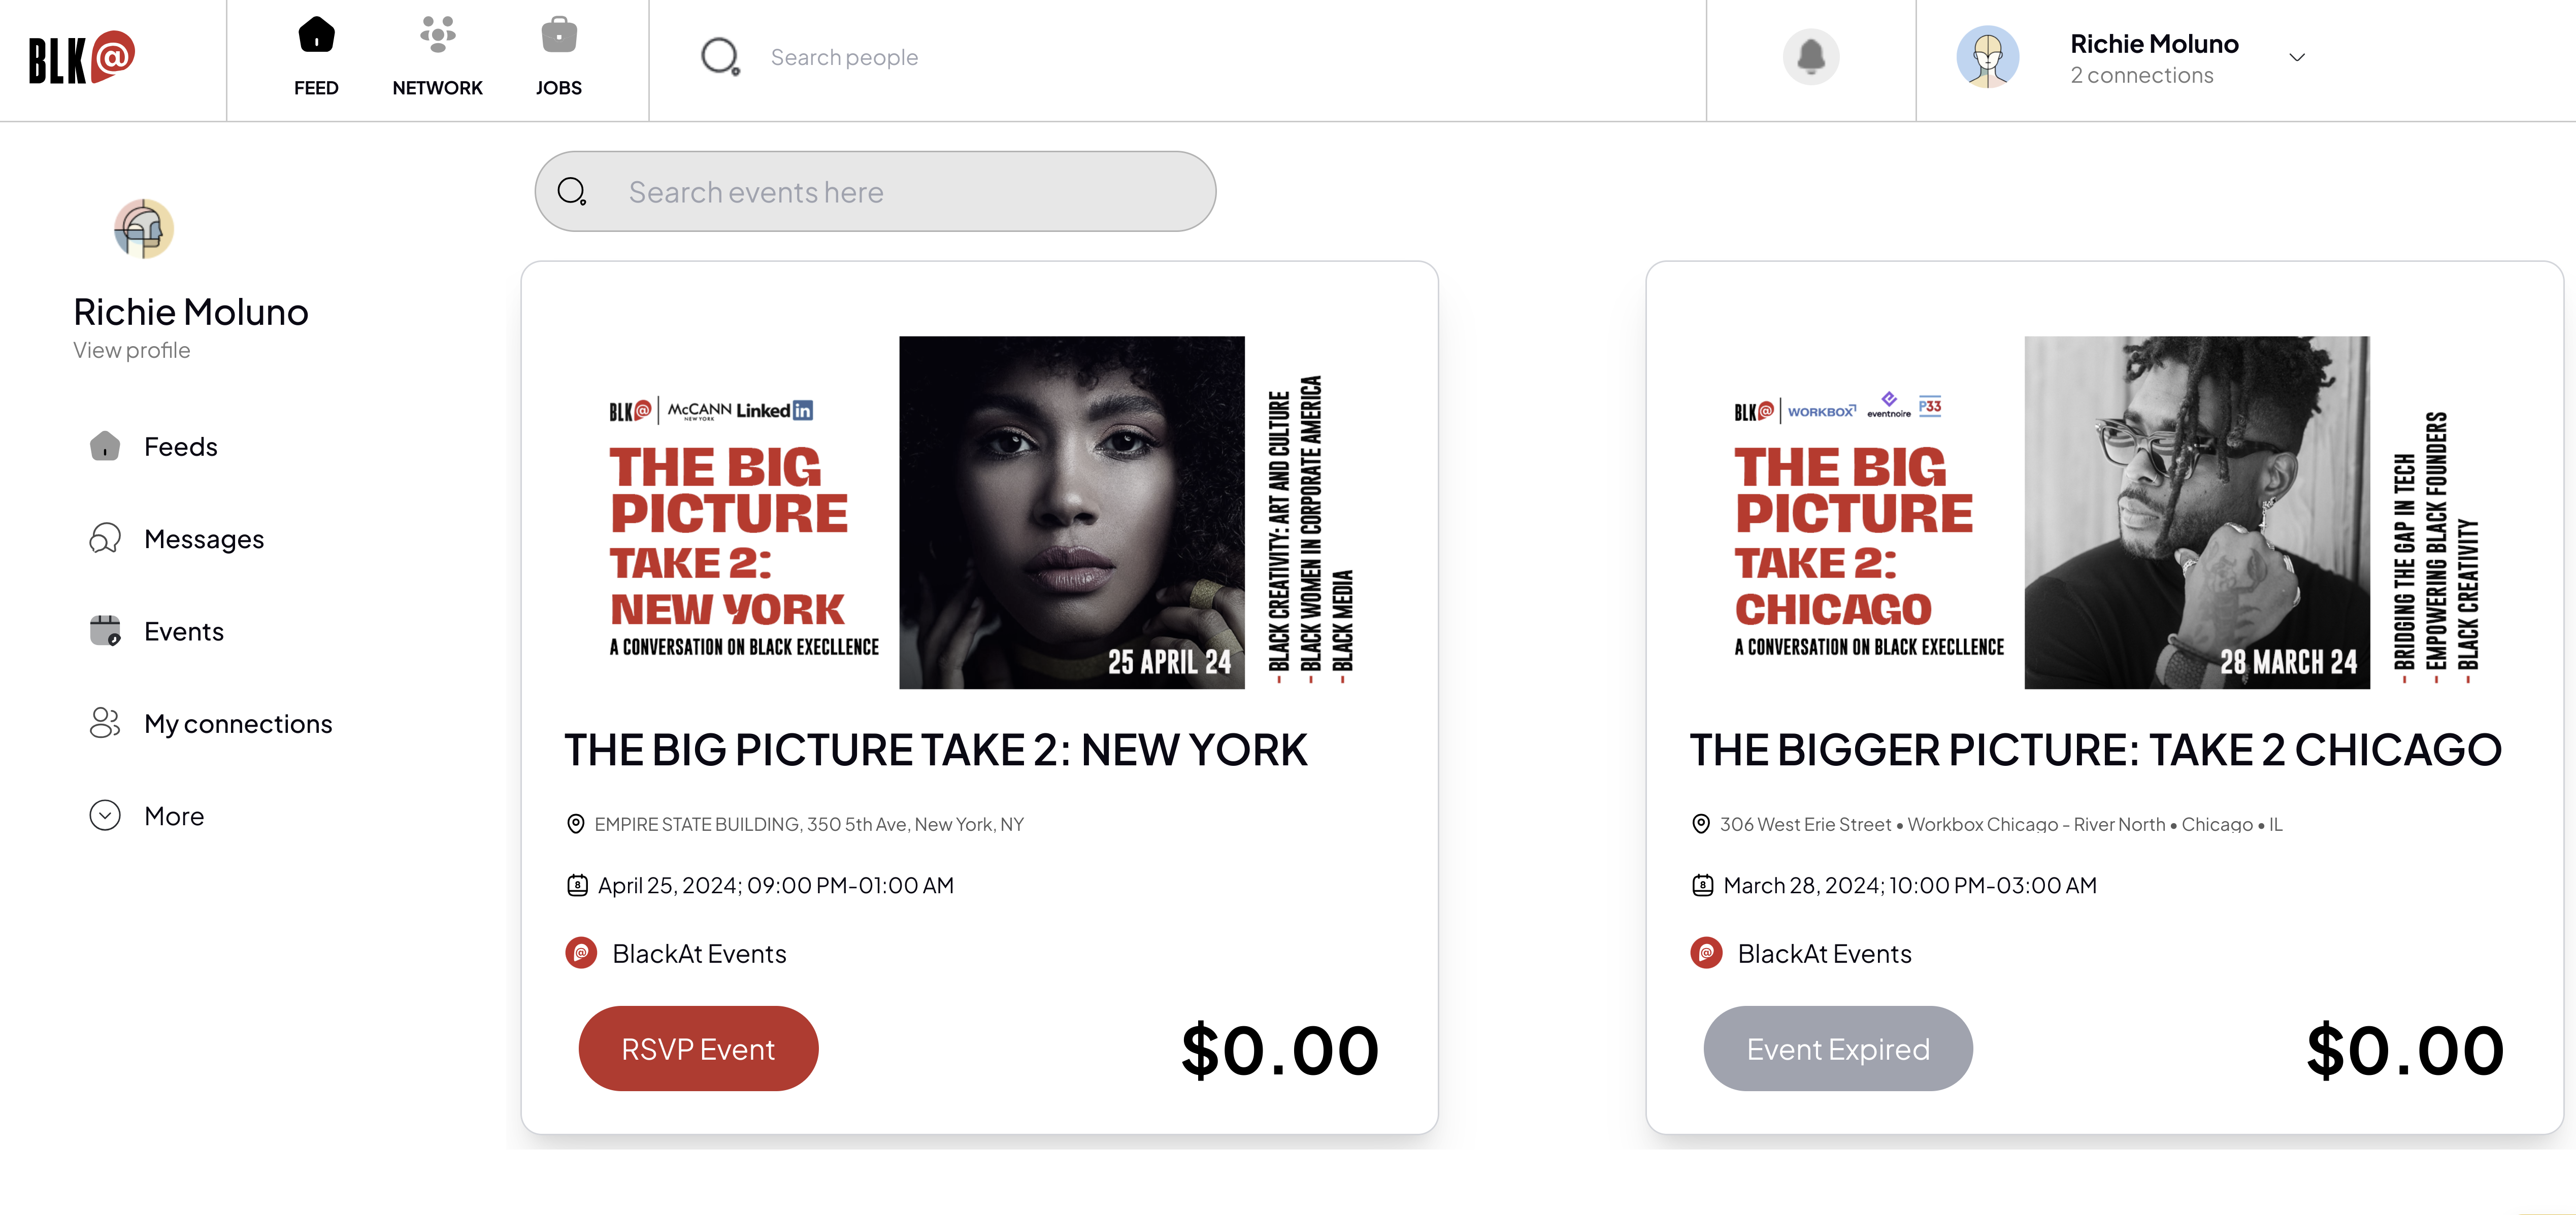Click the notification bell icon

1810,57
